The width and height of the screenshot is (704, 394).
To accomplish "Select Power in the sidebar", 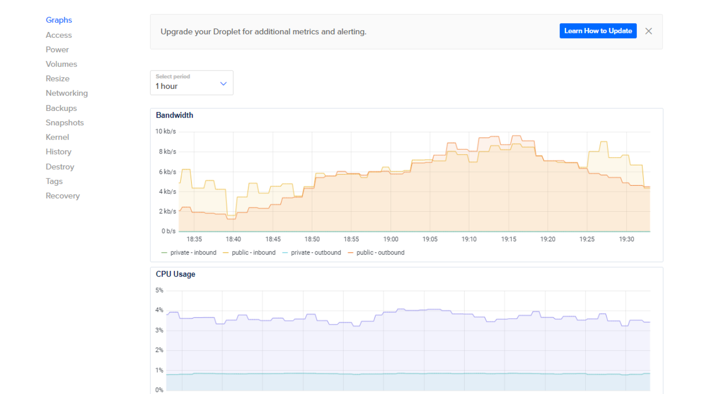I will [x=57, y=50].
